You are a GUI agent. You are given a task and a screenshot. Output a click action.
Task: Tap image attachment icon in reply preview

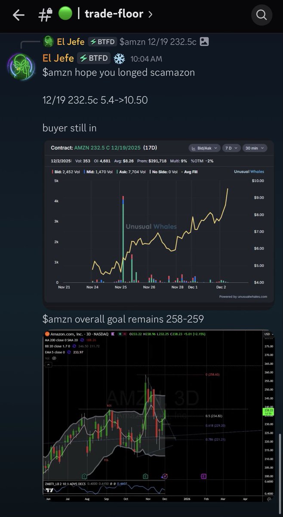[204, 42]
